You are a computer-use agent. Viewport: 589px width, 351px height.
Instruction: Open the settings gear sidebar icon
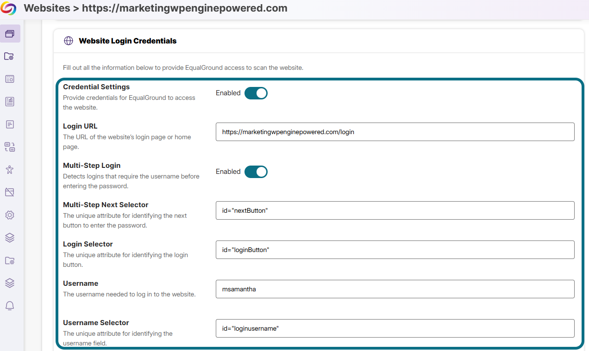[10, 215]
